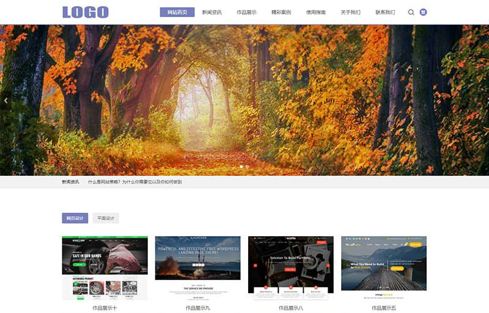Click the LOGO image in header

coord(86,12)
